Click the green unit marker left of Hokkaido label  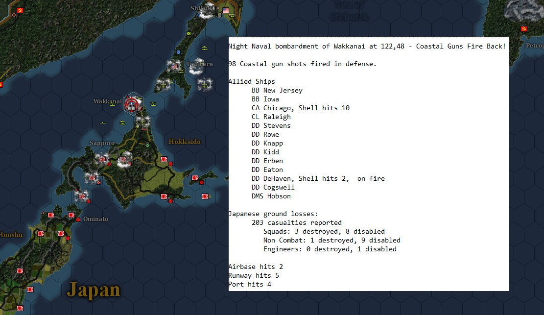pos(147,145)
